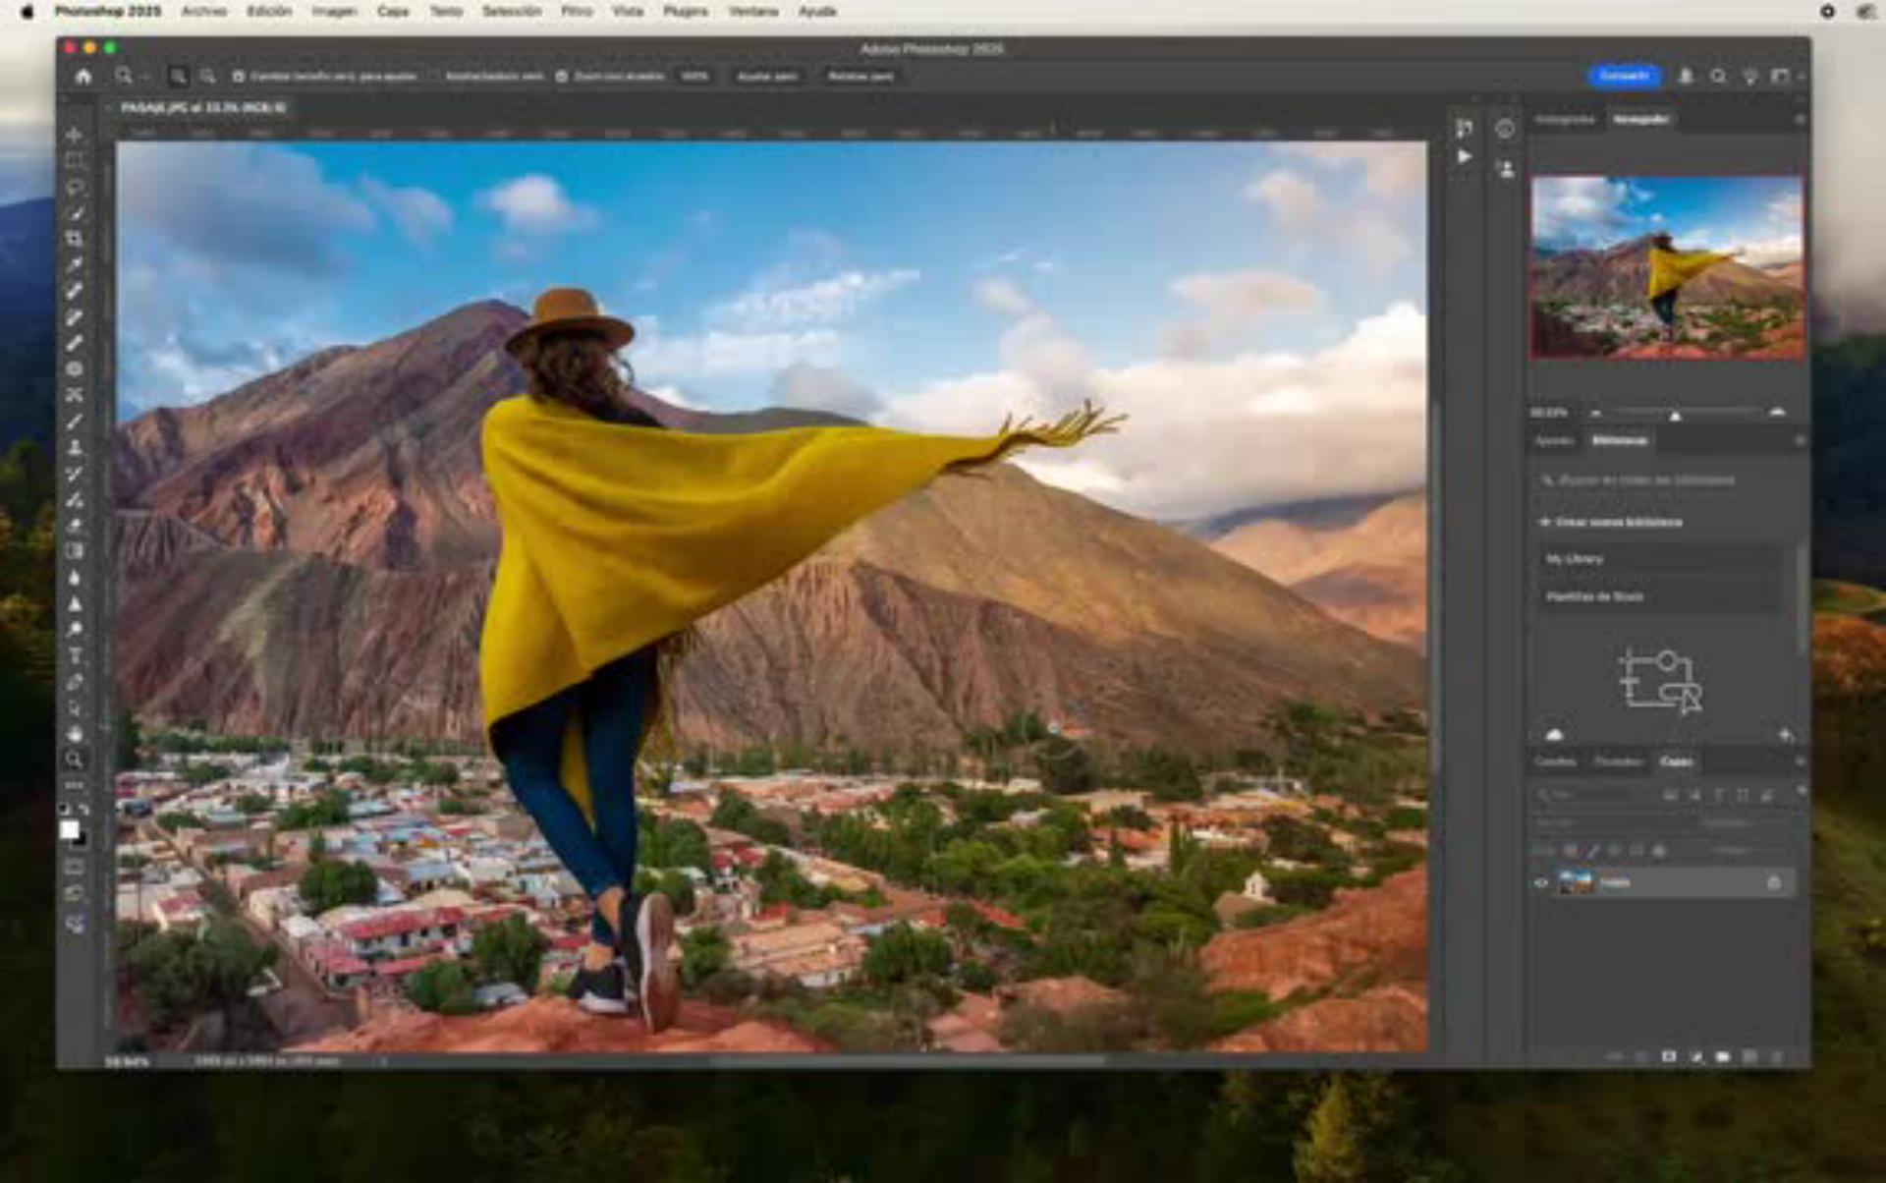
Task: Select the Lasso tool
Action: point(75,187)
